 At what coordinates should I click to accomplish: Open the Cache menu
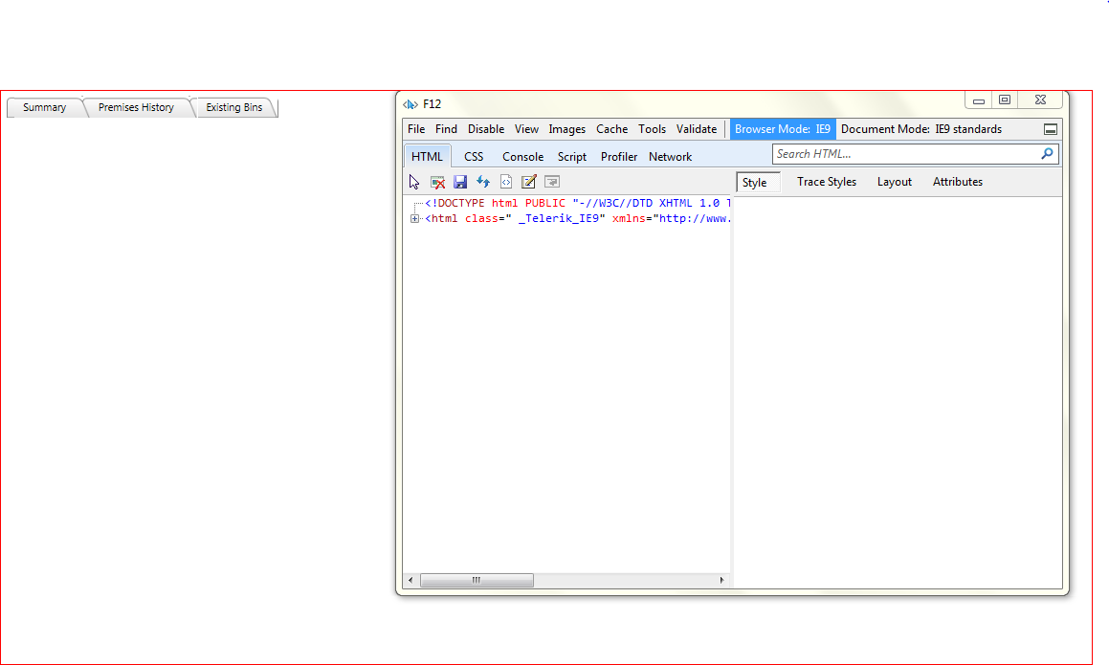pos(611,129)
